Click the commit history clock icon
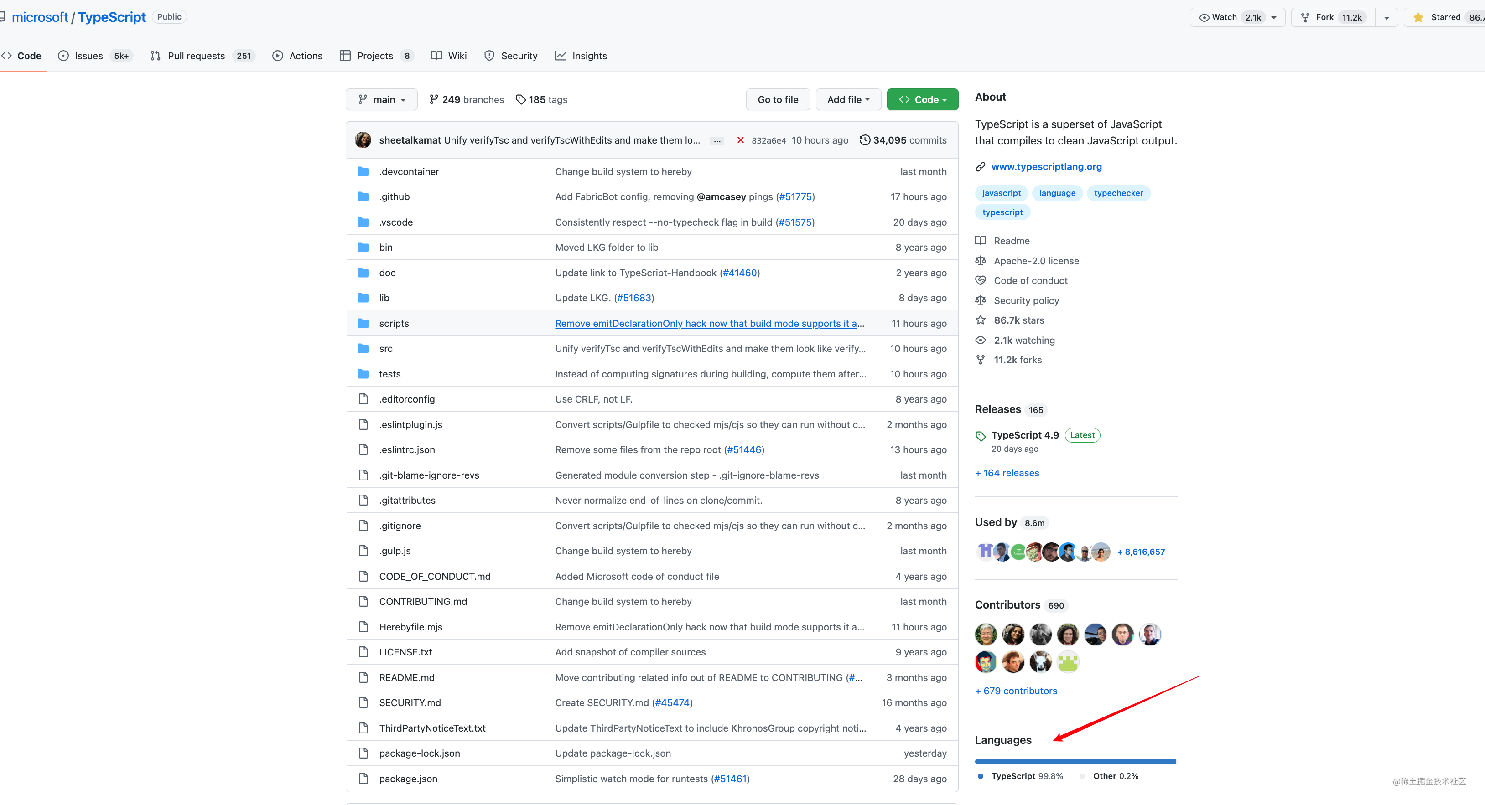This screenshot has width=1485, height=805. (864, 140)
